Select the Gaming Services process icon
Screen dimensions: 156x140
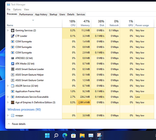(13, 31)
